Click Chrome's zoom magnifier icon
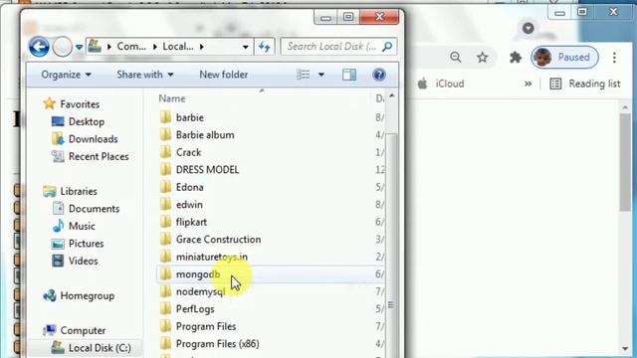Screen dimensions: 637x358 (456, 58)
